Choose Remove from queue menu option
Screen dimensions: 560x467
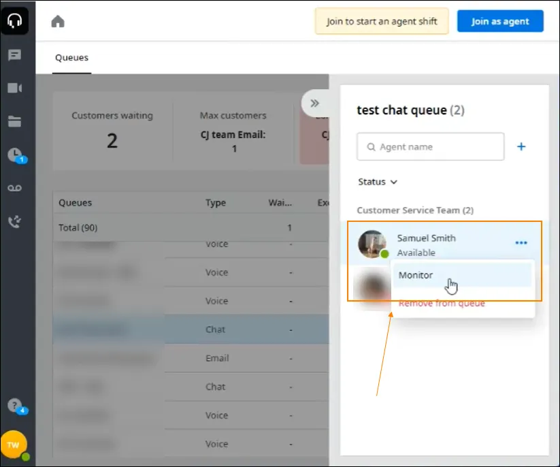(x=442, y=304)
